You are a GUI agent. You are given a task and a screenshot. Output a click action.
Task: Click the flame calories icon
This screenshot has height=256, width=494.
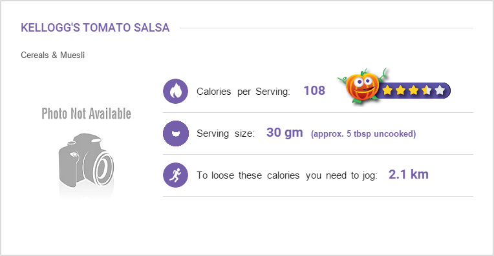[x=175, y=91]
